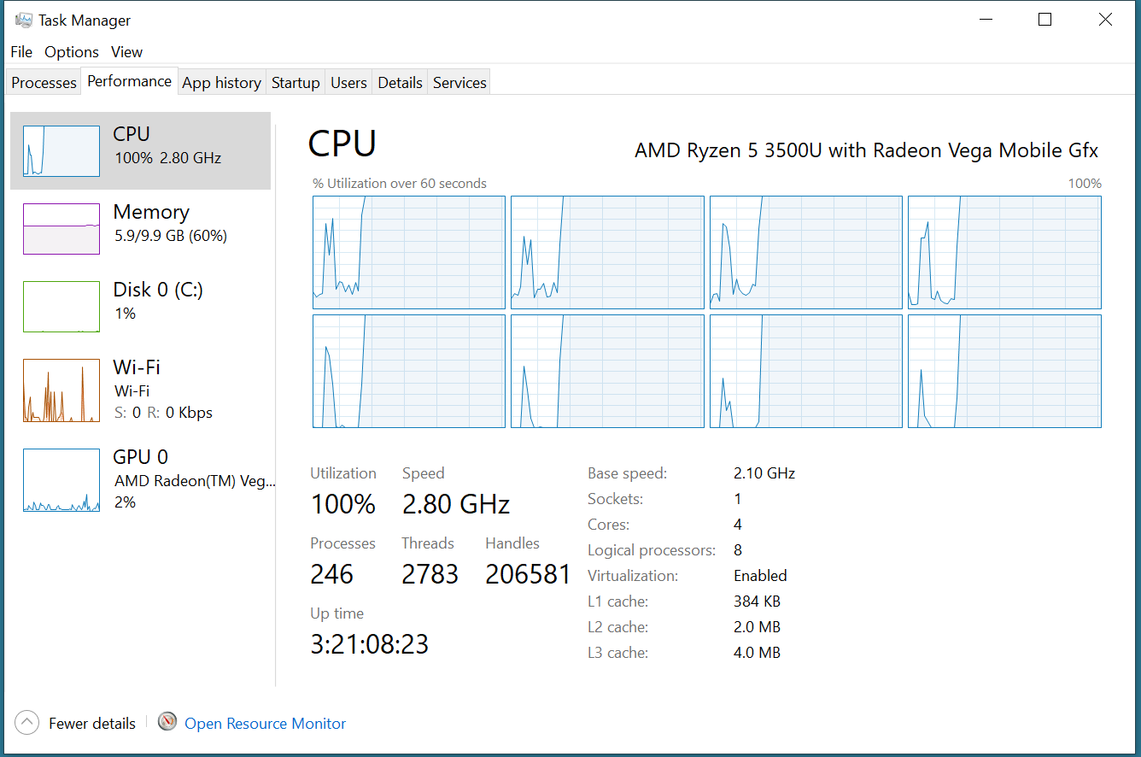Click the L1 cache 384 KB value
Viewport: 1141px width, 757px height.
pyautogui.click(x=757, y=601)
